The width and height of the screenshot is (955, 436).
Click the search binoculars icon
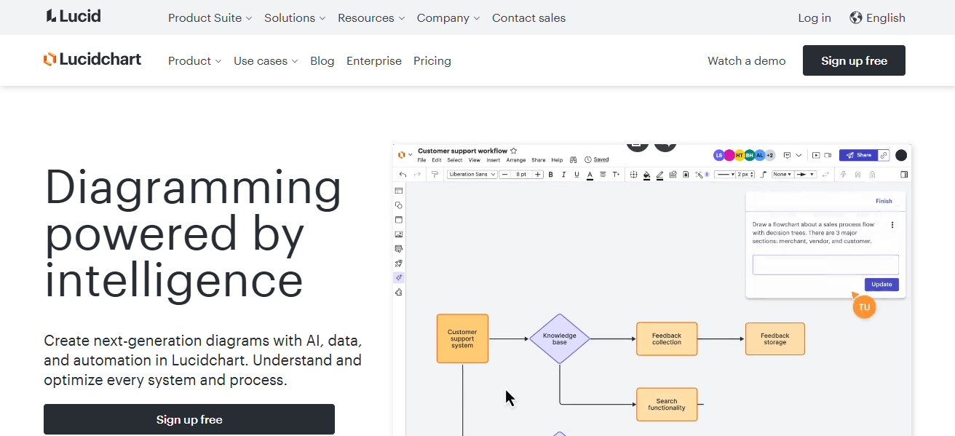click(x=574, y=159)
